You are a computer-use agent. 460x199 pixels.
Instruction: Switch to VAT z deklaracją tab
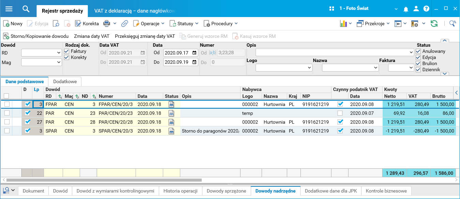pyautogui.click(x=134, y=11)
